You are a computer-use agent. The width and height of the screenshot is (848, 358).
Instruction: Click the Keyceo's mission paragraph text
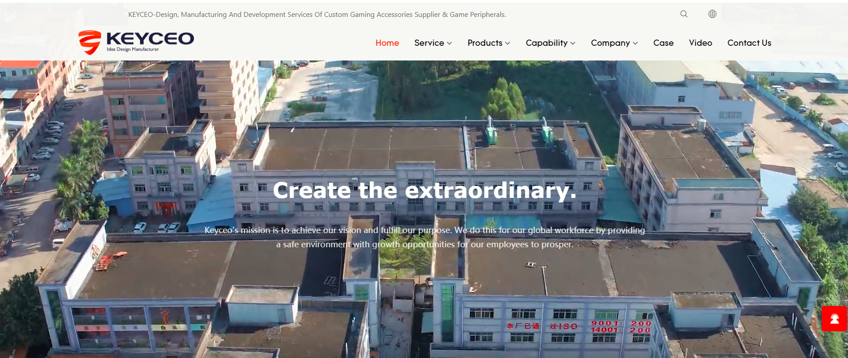coord(425,237)
